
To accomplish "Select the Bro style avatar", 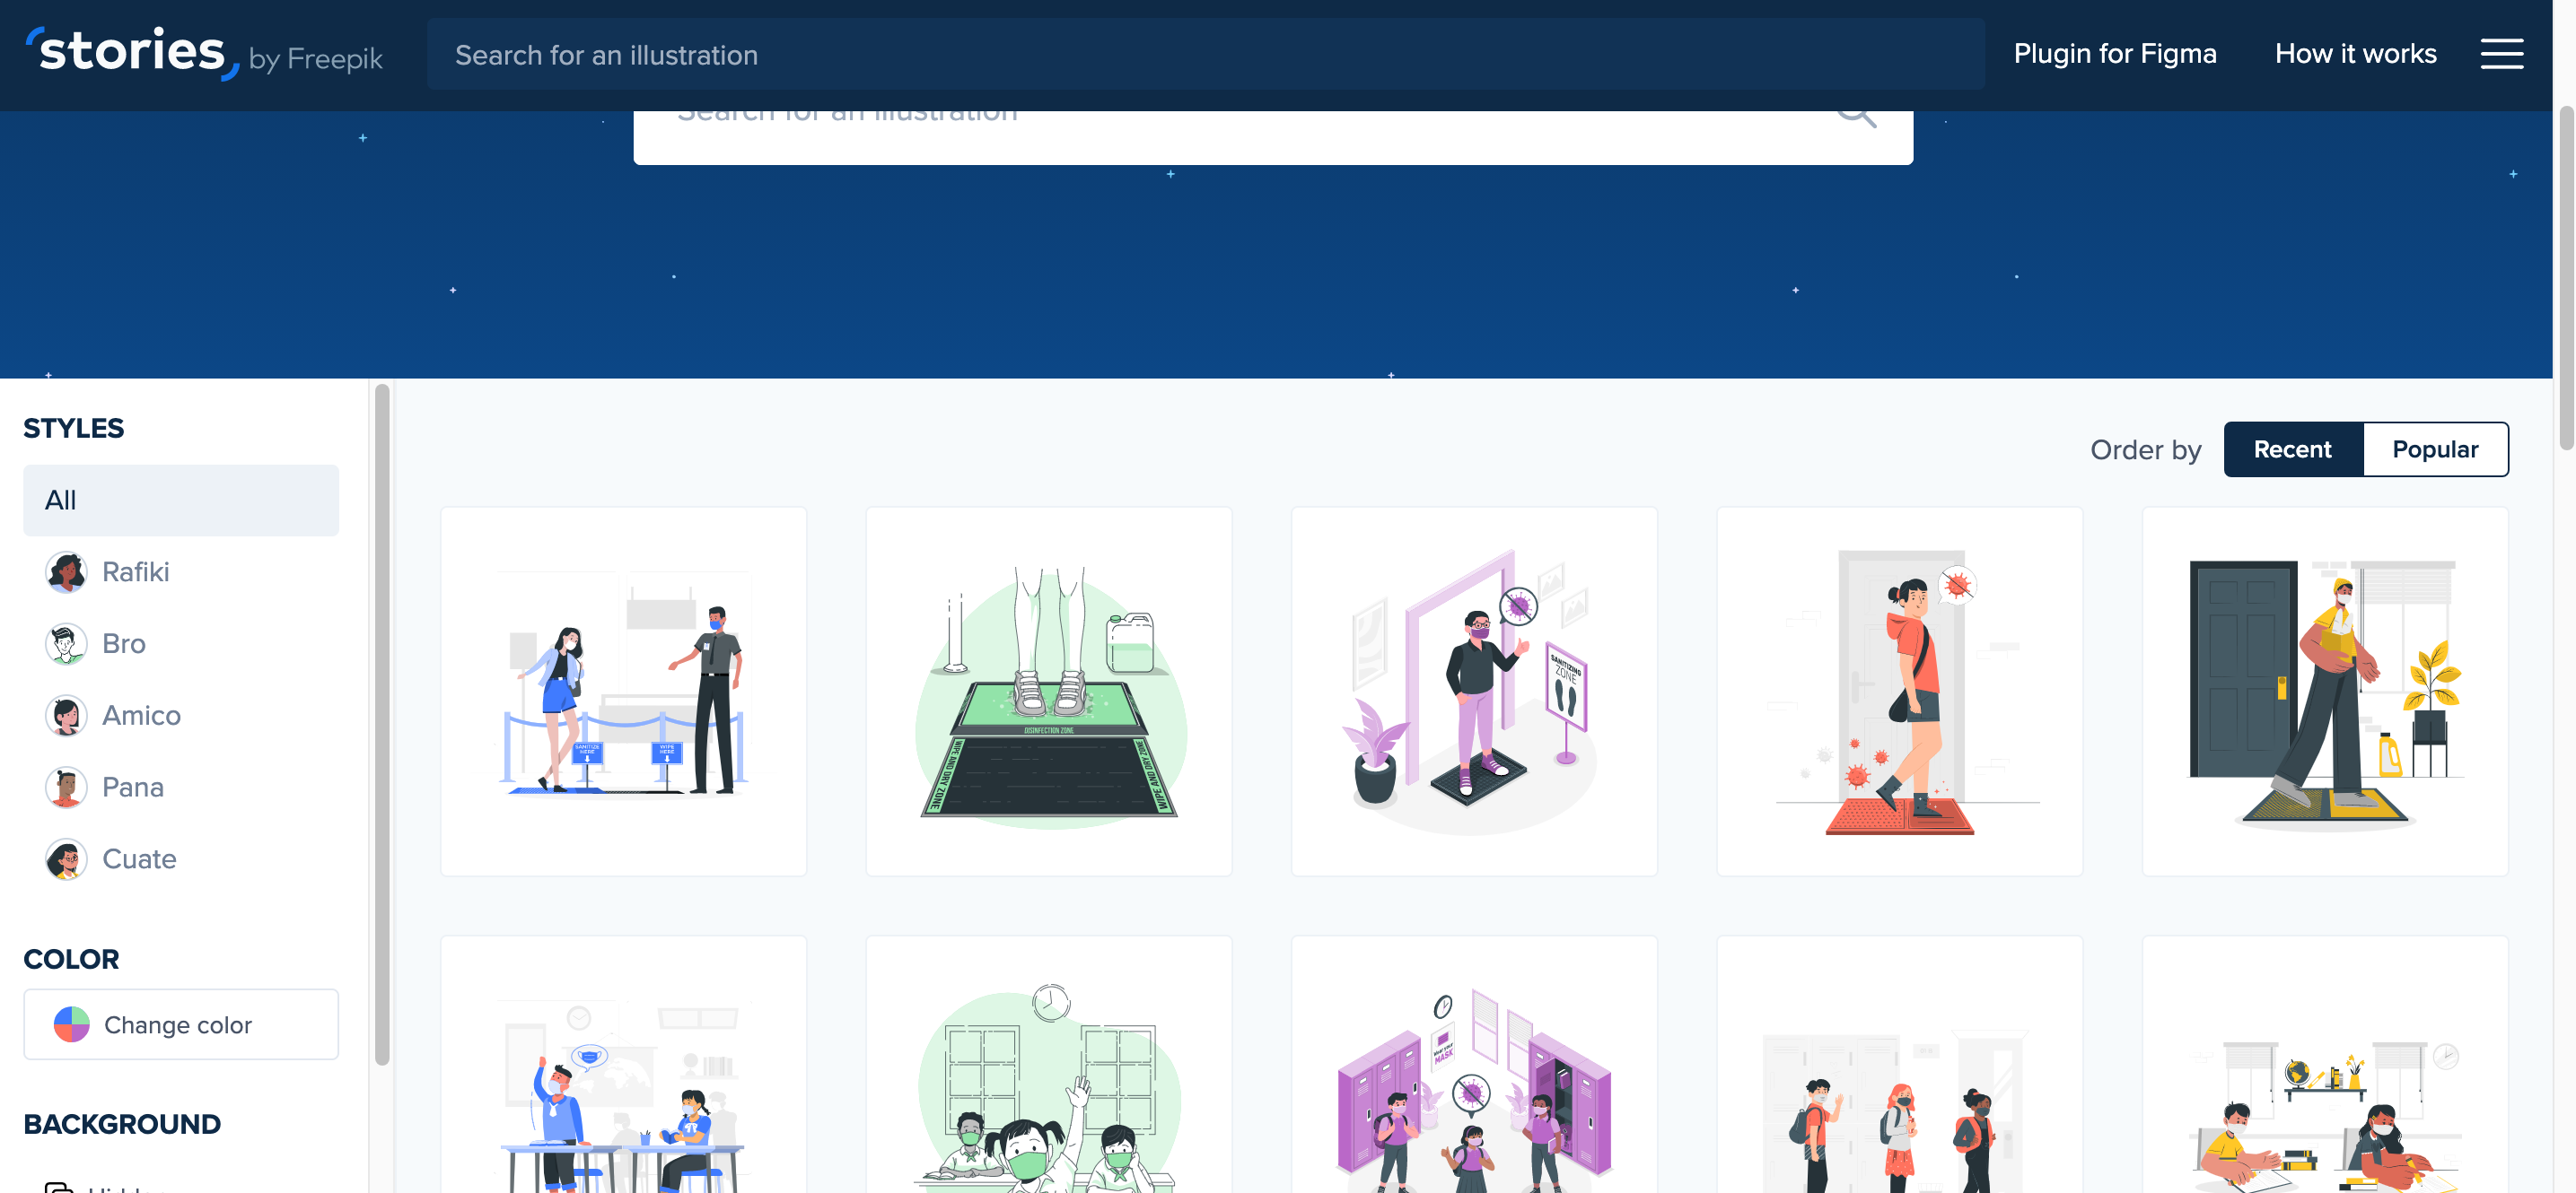I will tap(66, 643).
